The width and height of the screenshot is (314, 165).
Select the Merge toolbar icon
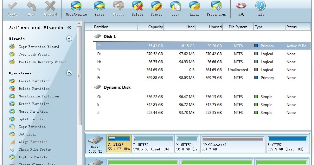click(x=99, y=6)
